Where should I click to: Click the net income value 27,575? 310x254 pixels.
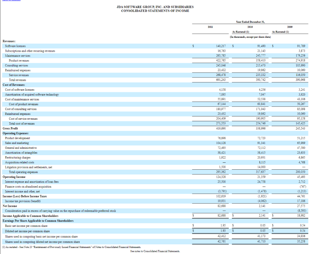(x=301, y=206)
